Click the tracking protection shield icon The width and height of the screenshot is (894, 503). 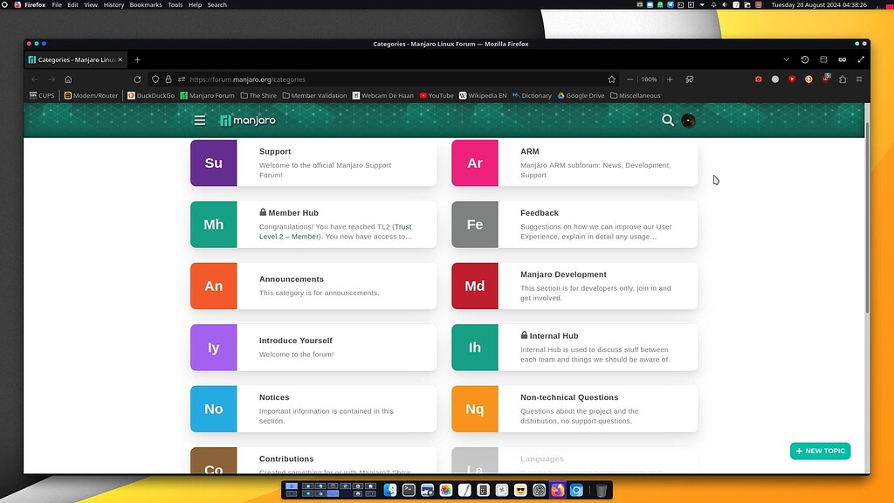point(155,79)
